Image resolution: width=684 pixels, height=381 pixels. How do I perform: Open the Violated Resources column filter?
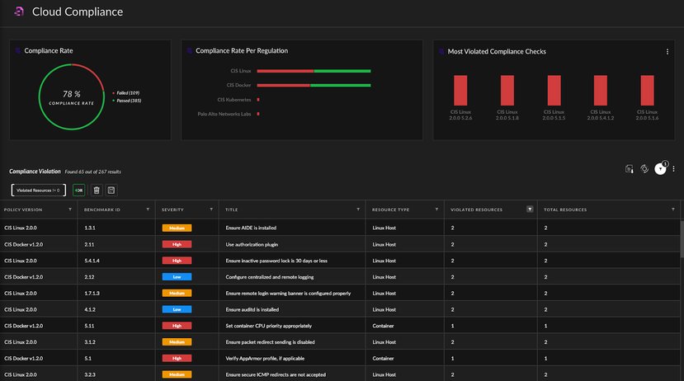tap(530, 209)
